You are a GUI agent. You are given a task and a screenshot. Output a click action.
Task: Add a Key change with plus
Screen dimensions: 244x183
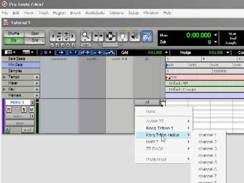click(37, 89)
